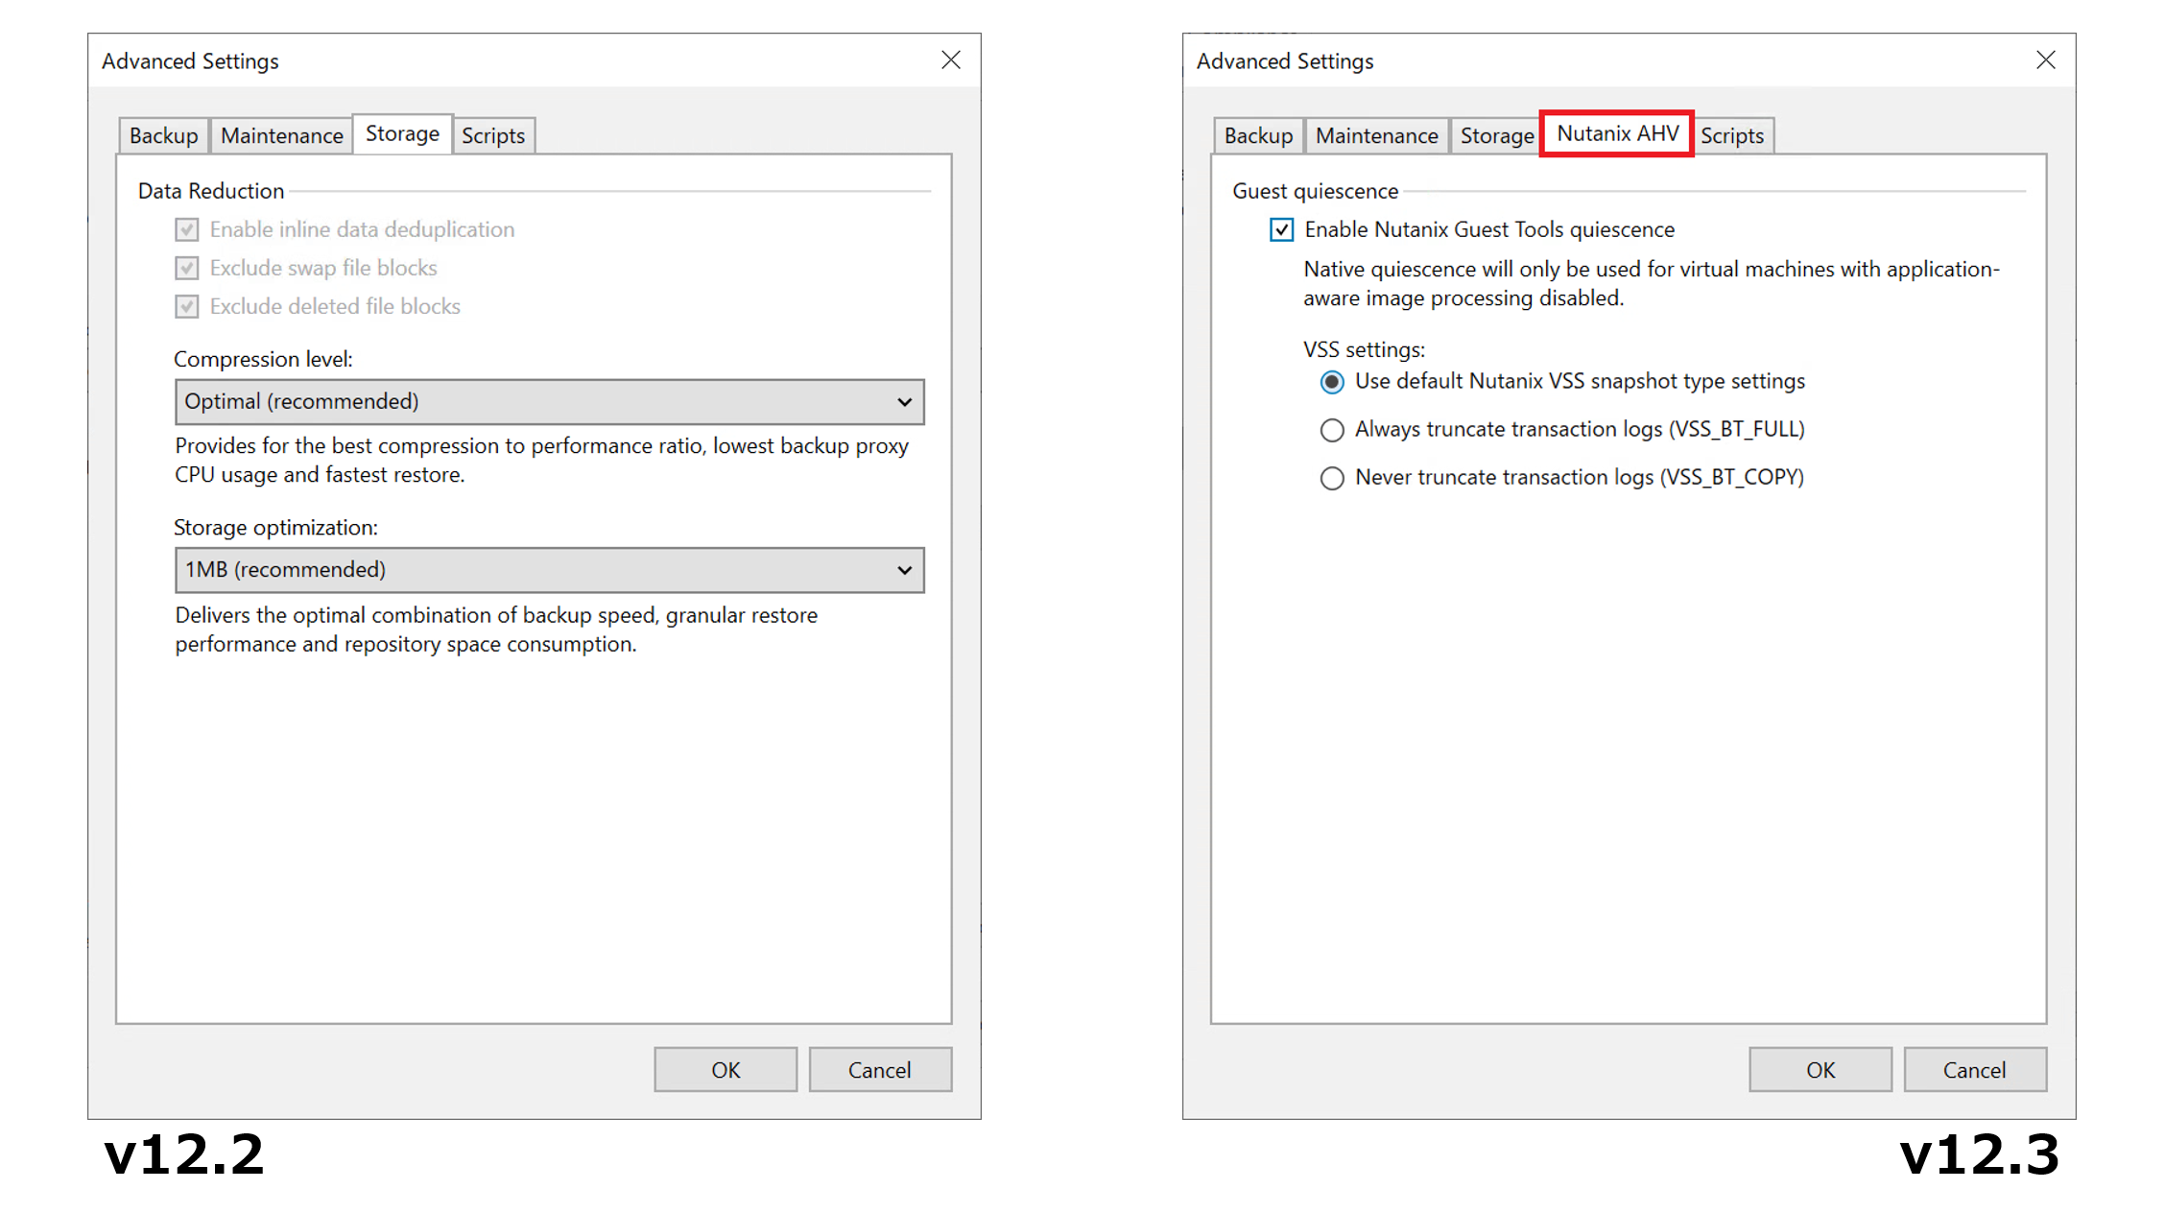The height and width of the screenshot is (1213, 2165).
Task: Click the 'Compression level:' label
Action: [263, 359]
